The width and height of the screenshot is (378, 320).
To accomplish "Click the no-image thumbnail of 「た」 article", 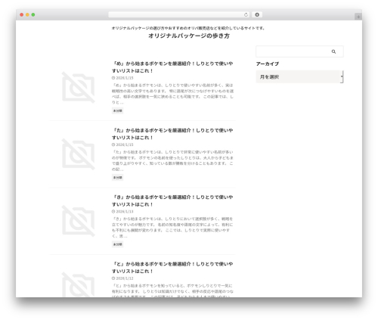I will click(79, 154).
